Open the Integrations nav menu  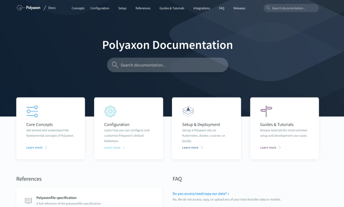tap(201, 8)
